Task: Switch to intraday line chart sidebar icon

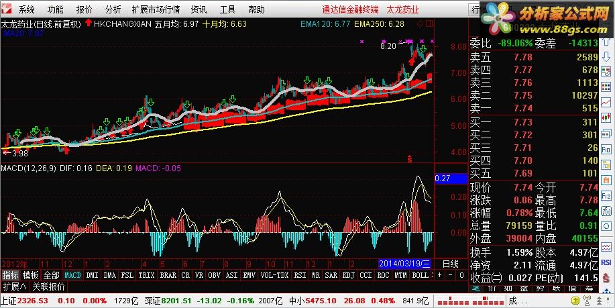Action: click(x=606, y=101)
